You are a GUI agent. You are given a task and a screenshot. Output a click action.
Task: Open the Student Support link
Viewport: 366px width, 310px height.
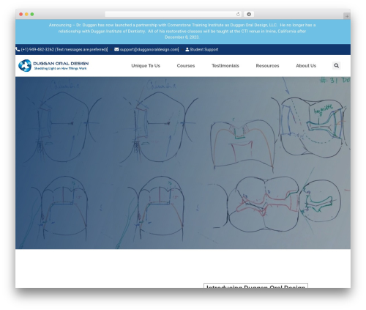click(x=204, y=50)
